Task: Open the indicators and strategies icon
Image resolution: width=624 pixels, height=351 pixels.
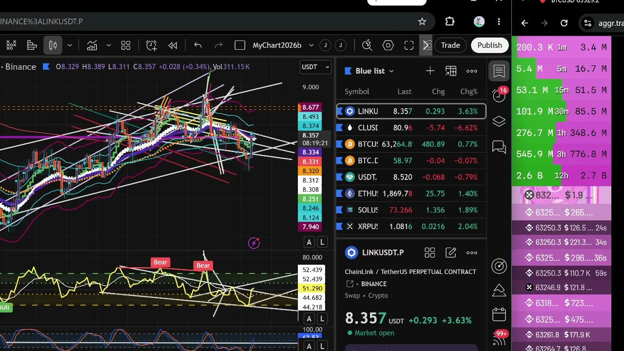Action: (x=92, y=45)
